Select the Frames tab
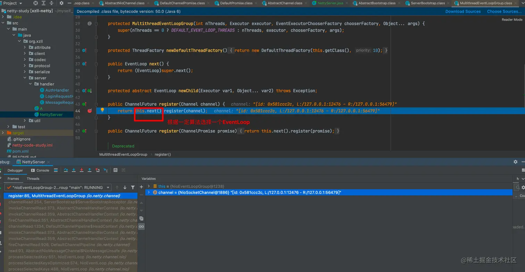Screen dimensions: 525x272 (13, 179)
